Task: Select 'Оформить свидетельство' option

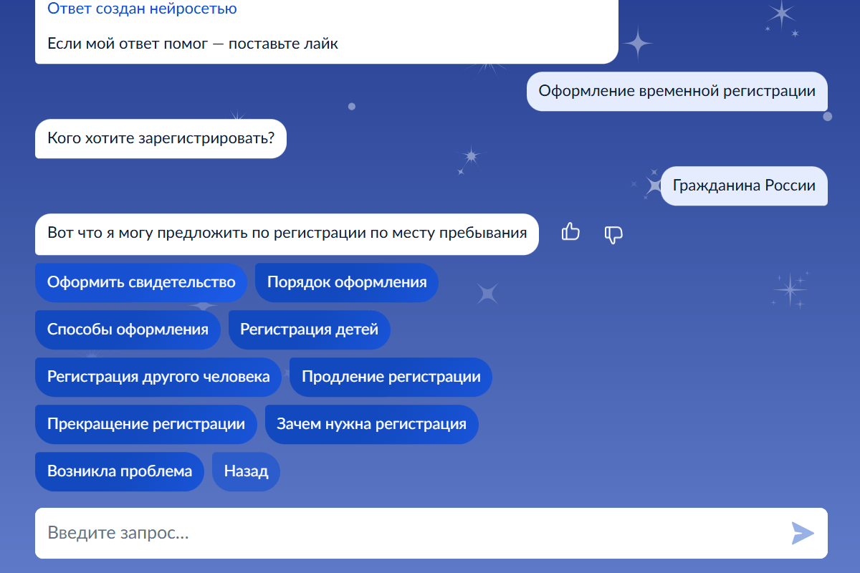Action: 140,282
